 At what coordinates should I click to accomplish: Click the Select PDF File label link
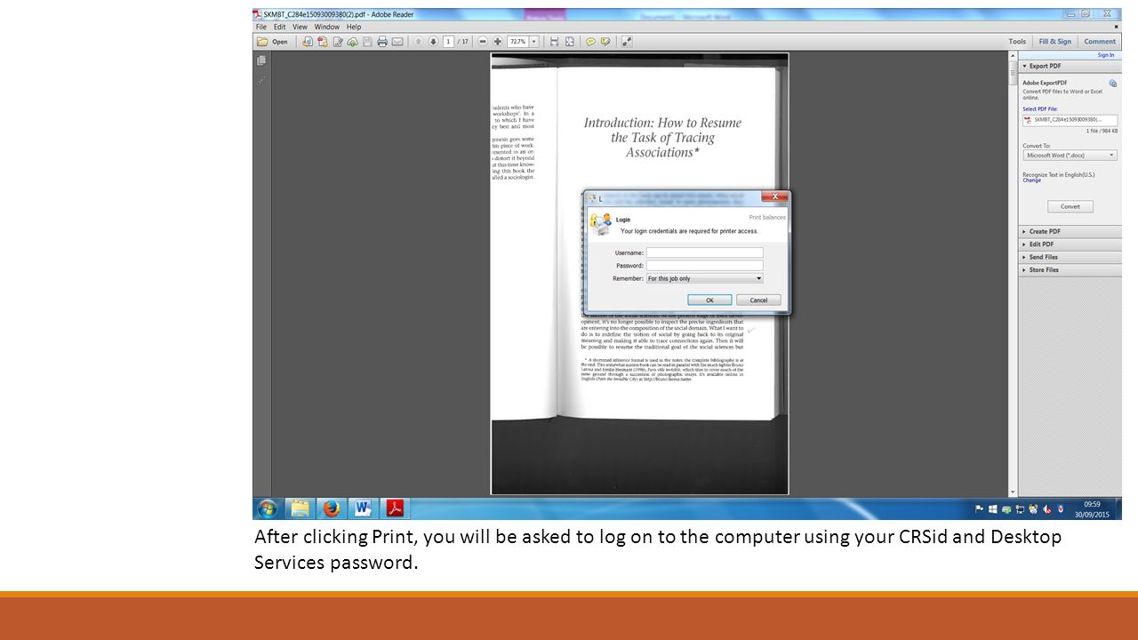coord(1040,108)
